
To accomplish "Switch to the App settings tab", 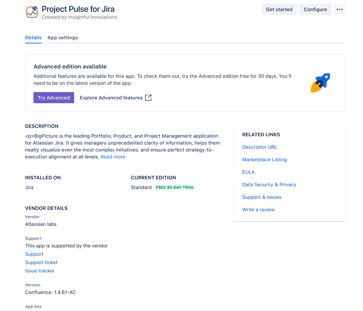I will coord(63,38).
